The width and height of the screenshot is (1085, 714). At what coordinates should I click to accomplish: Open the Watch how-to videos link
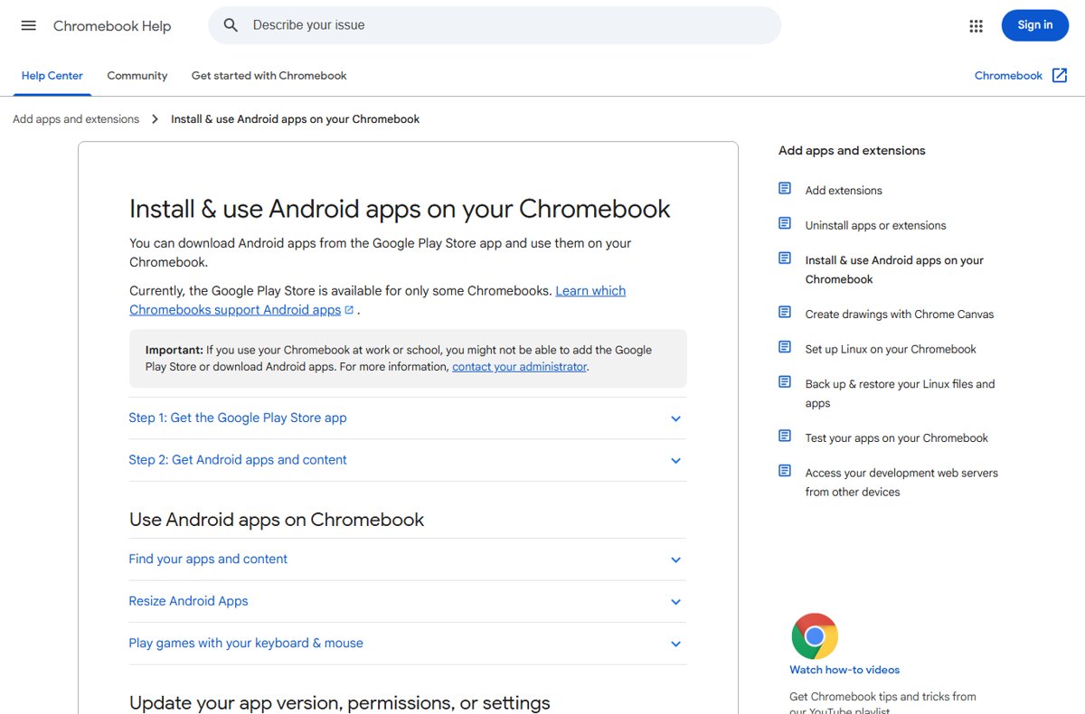pos(844,670)
